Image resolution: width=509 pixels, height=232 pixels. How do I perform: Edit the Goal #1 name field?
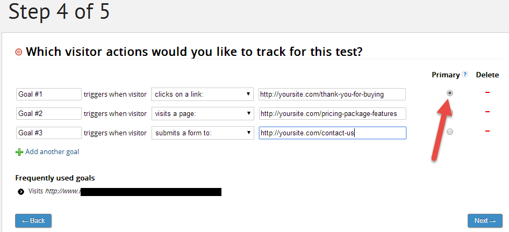pos(48,94)
